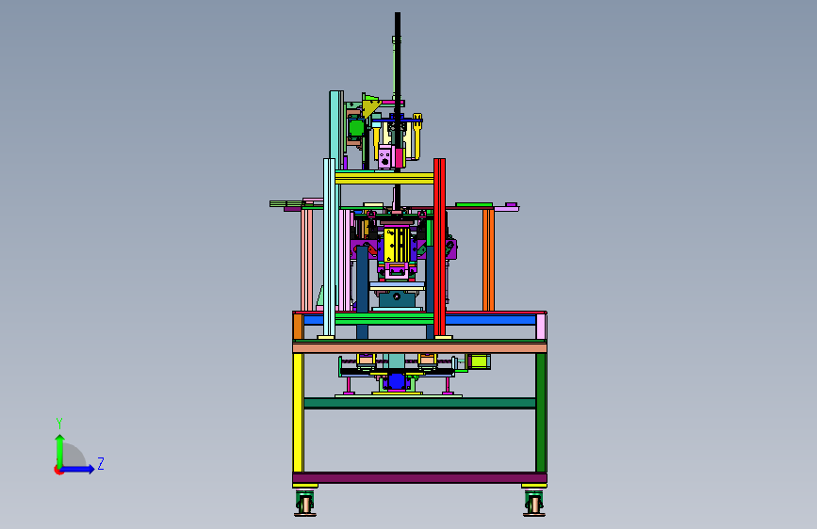
Task: Select the right caster wheel
Action: (x=534, y=503)
